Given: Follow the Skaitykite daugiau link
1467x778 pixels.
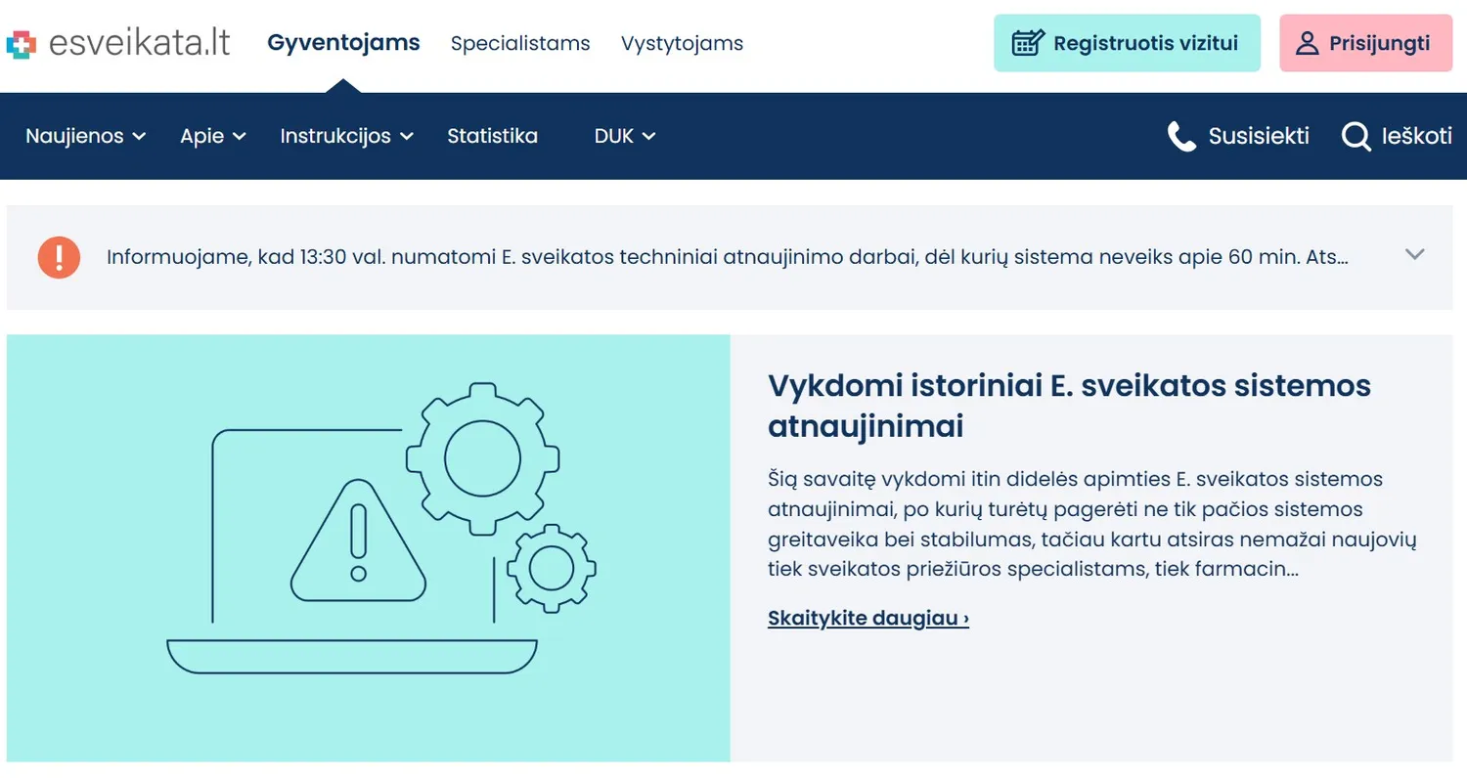Looking at the screenshot, I should pos(868,619).
